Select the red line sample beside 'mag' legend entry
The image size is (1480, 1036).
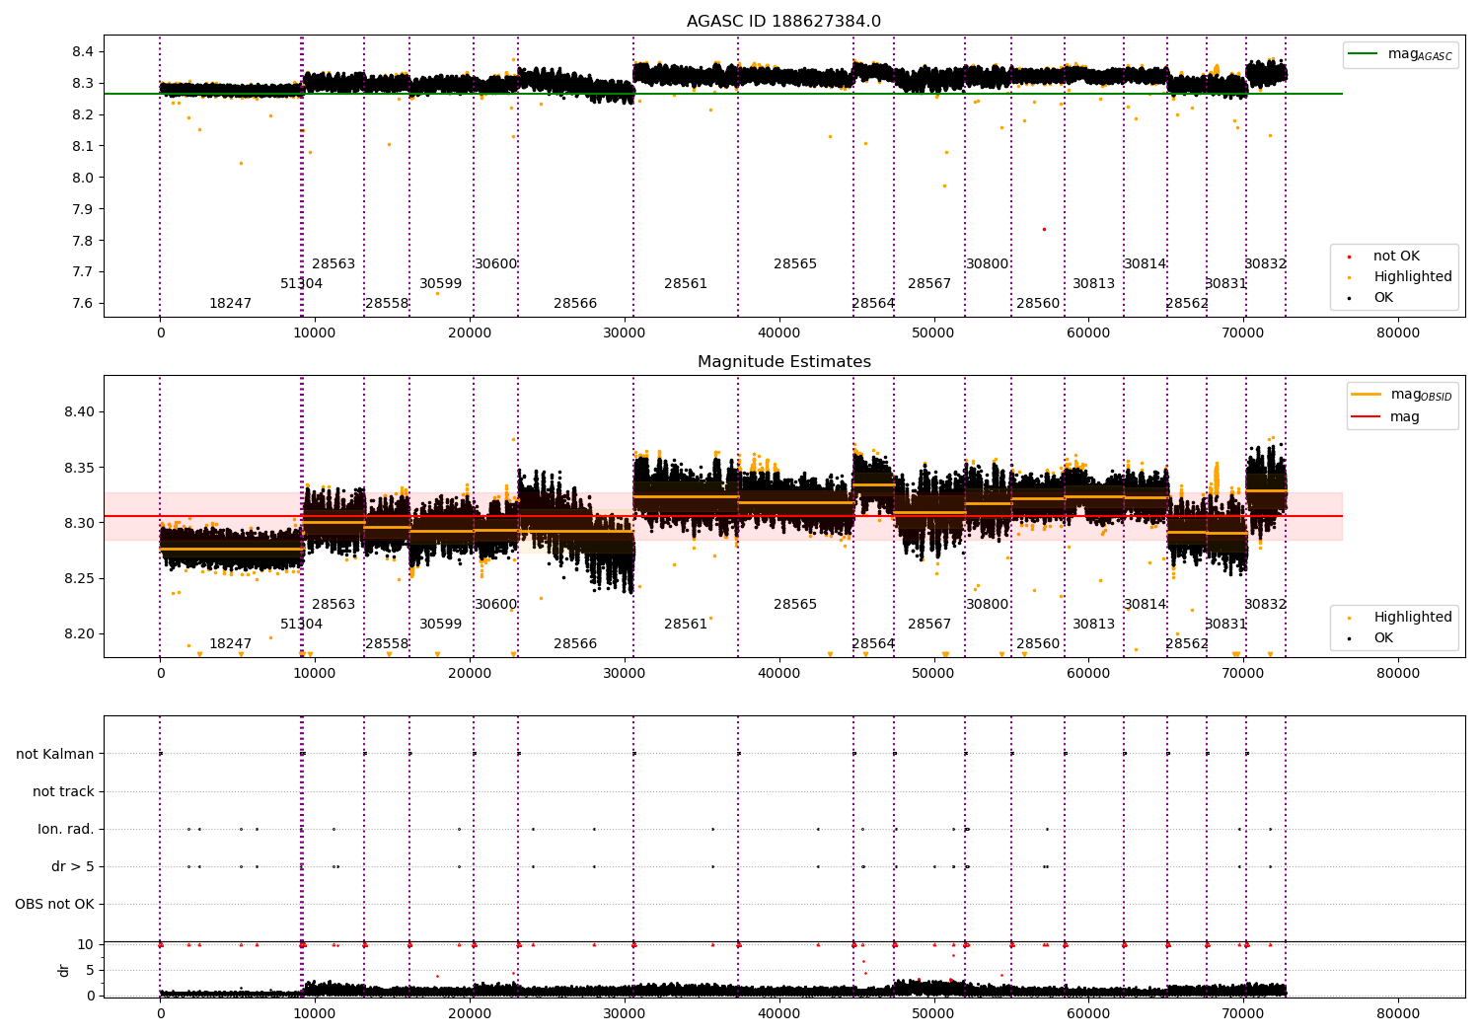[1367, 416]
